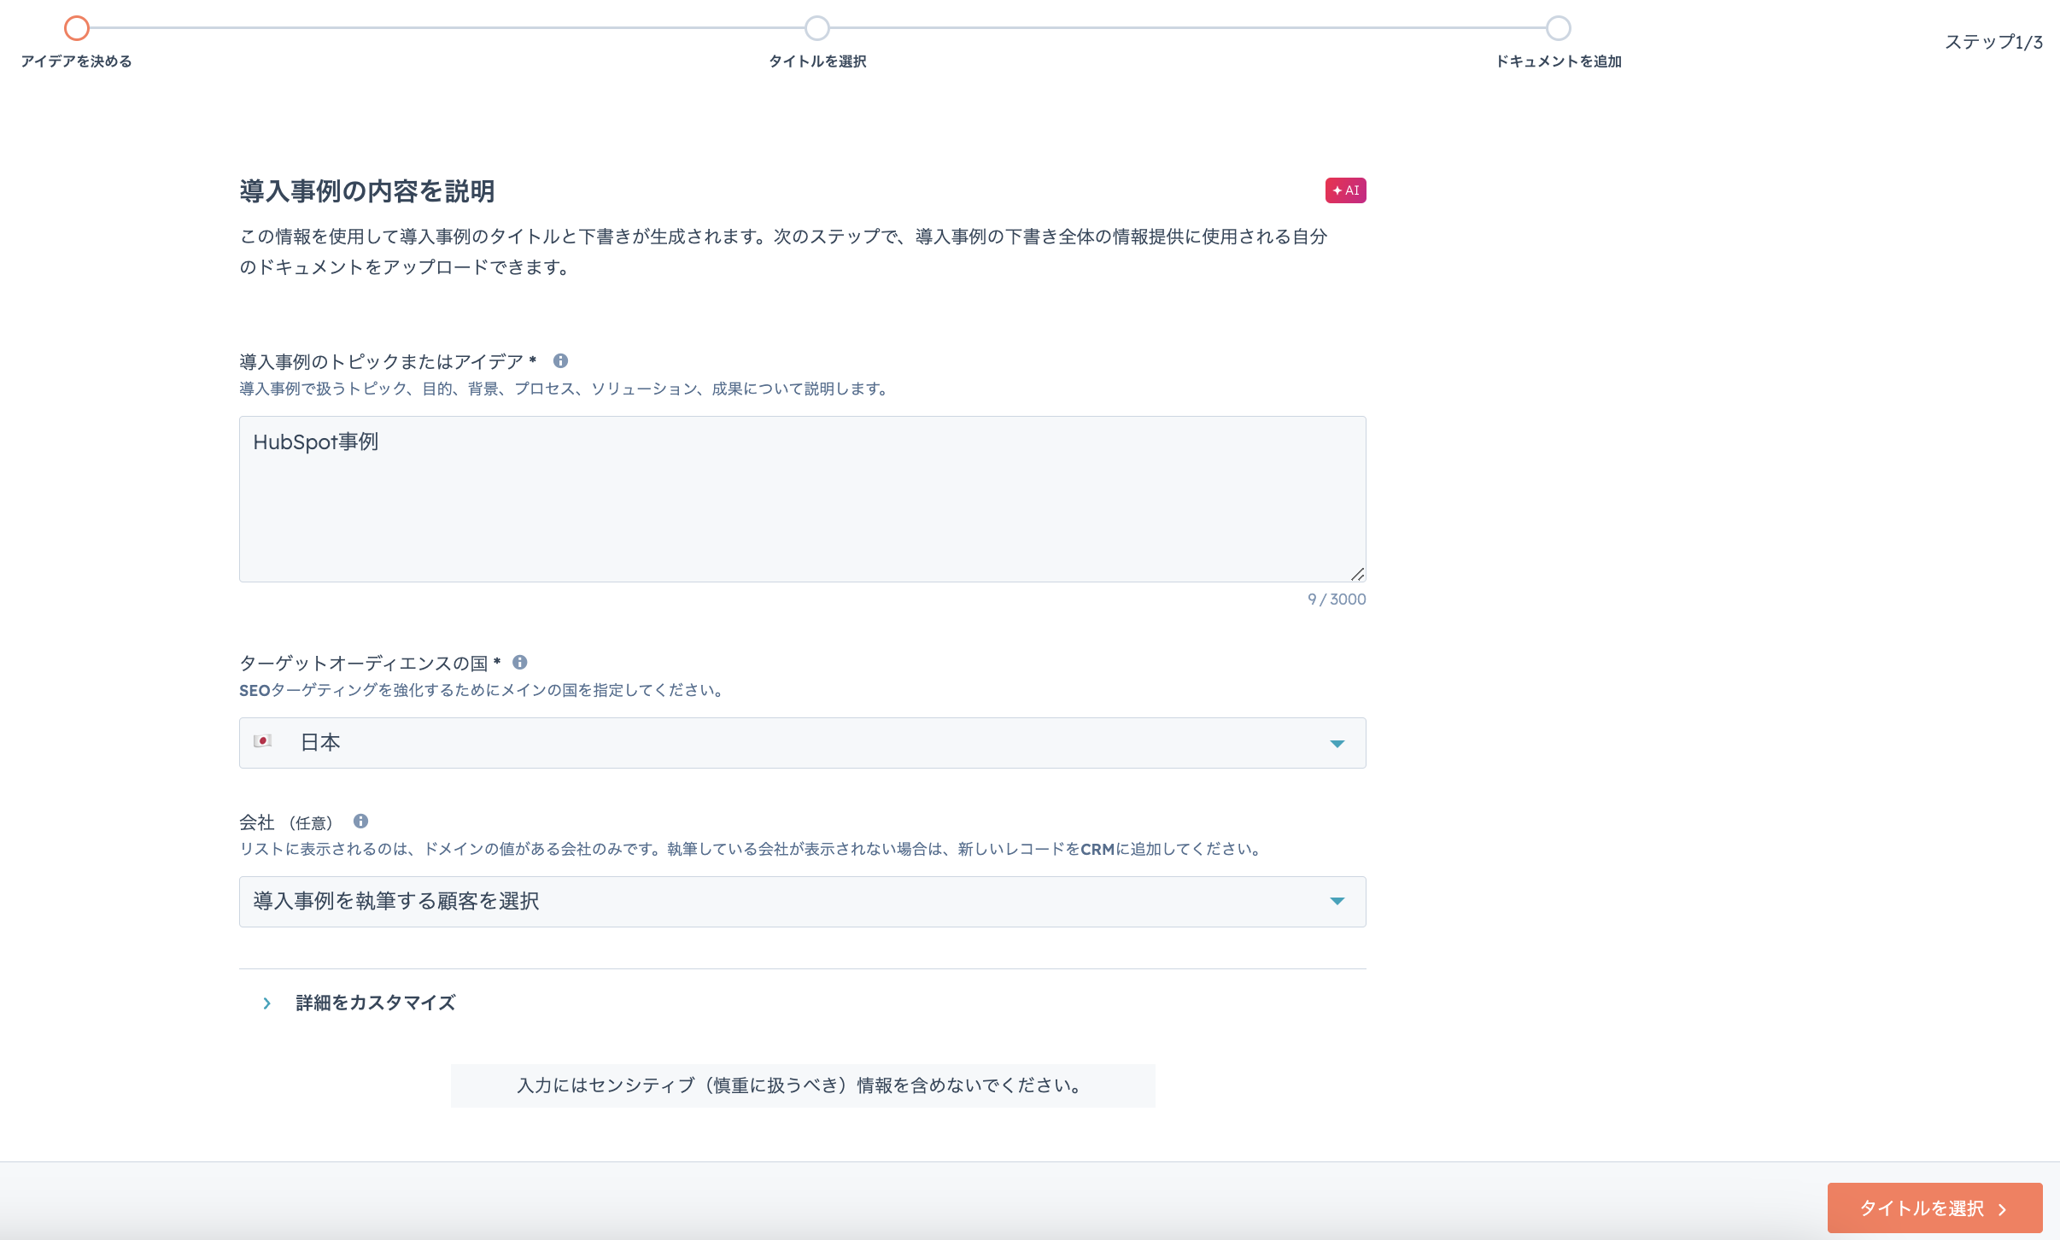Click the 導入事例のトピックまたはアイデア field label

coord(388,362)
